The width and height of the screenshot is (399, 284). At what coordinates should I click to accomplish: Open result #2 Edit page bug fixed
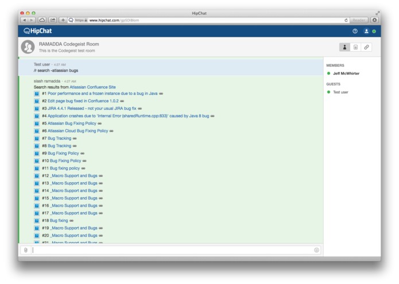tap(83, 101)
